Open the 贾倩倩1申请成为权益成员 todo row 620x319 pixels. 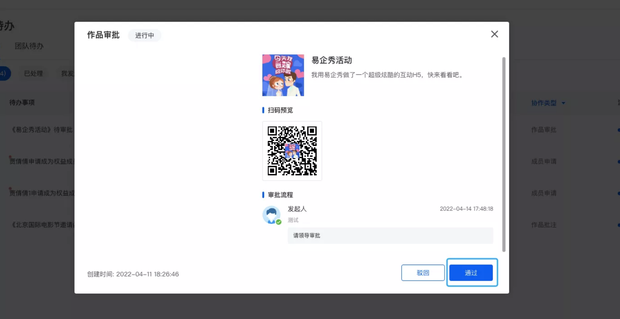(42, 193)
